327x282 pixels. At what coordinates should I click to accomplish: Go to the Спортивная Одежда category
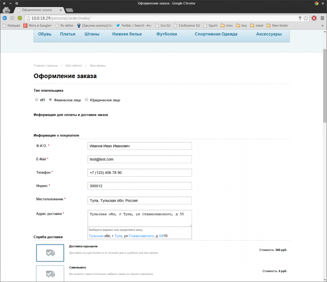coord(216,34)
